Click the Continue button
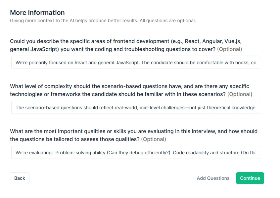 tap(250, 178)
